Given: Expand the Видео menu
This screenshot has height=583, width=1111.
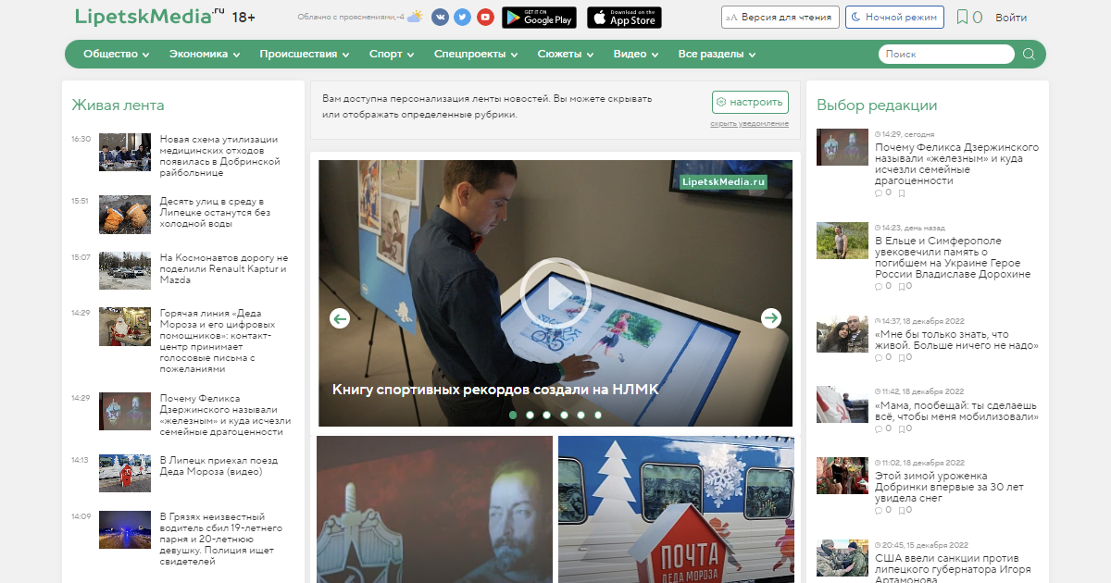Looking at the screenshot, I should (636, 54).
